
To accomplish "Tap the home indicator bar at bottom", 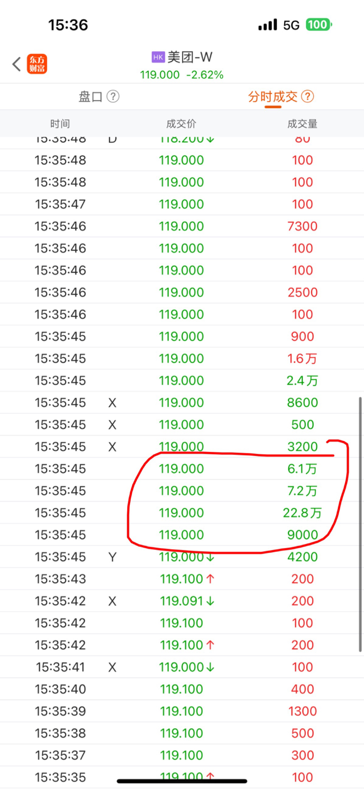I will click(x=182, y=781).
